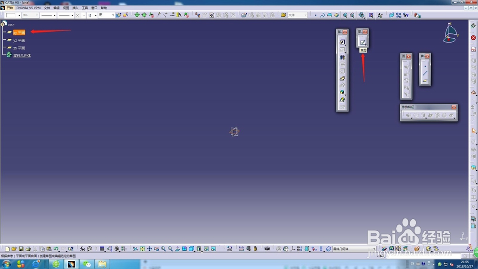The image size is (478, 269).
Task: Click the Line tool in reference elements toolbar
Action: click(425, 74)
